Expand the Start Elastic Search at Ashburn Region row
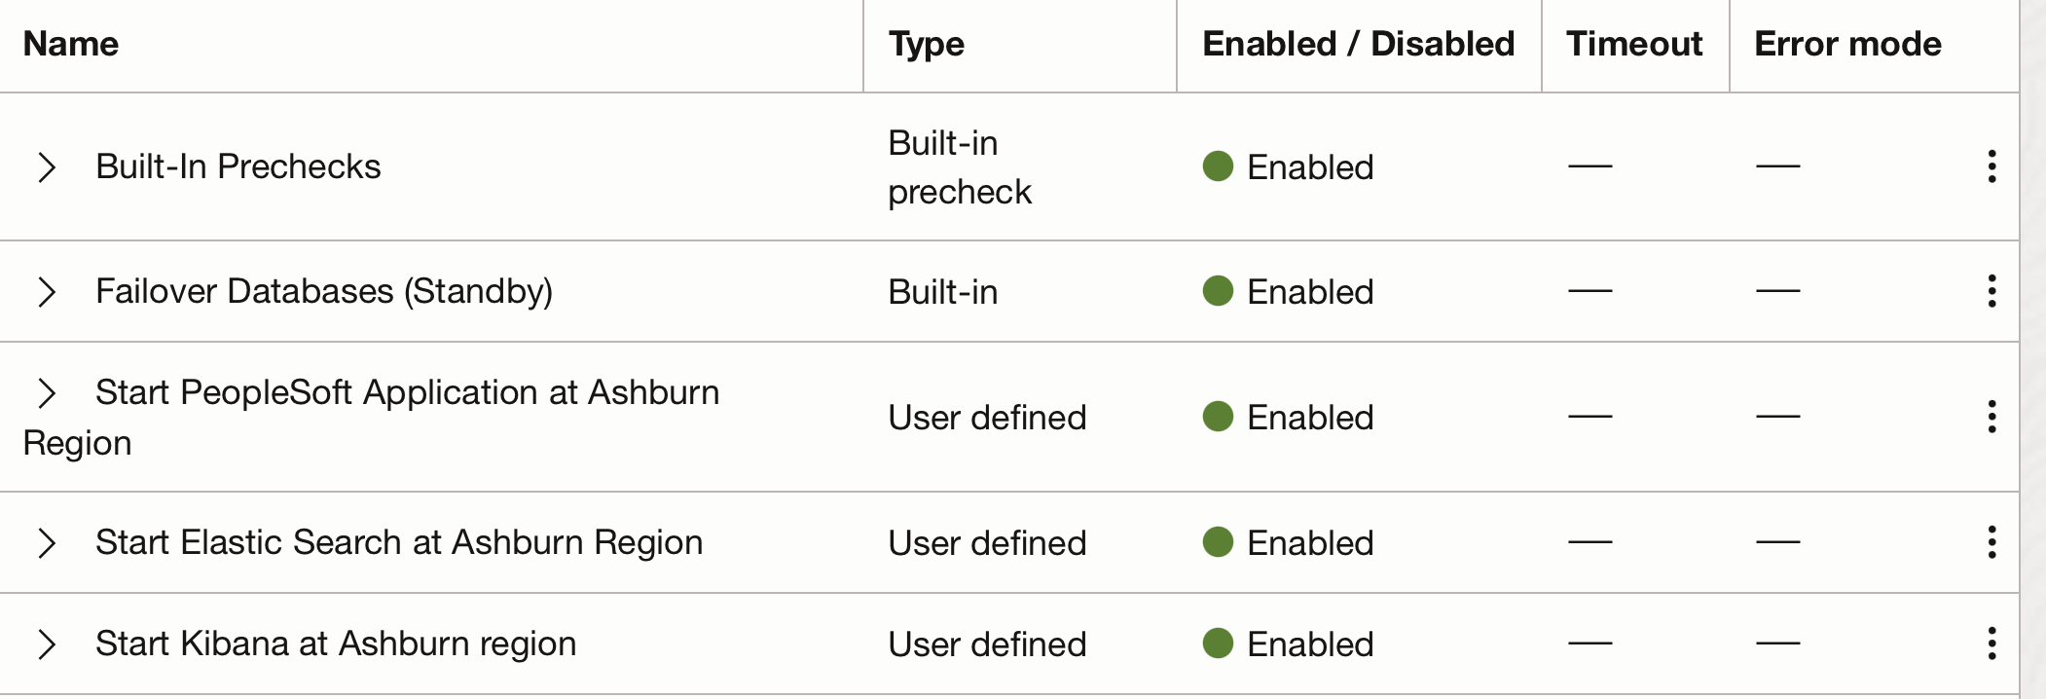Image resolution: width=2046 pixels, height=699 pixels. point(47,542)
